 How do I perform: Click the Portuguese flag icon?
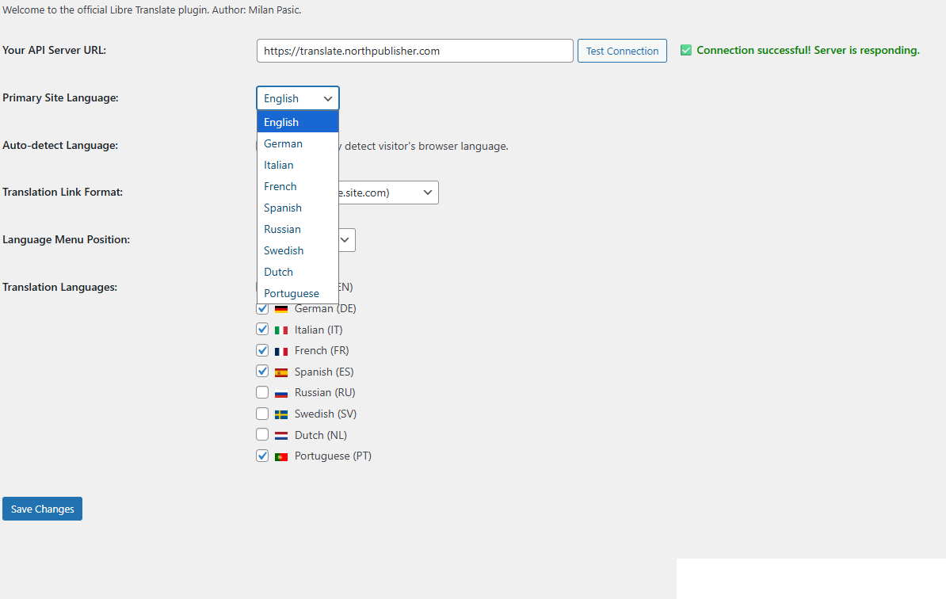point(281,456)
